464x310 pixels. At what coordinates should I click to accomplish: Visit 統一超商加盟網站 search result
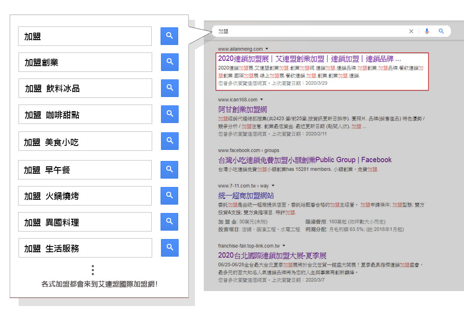246,195
